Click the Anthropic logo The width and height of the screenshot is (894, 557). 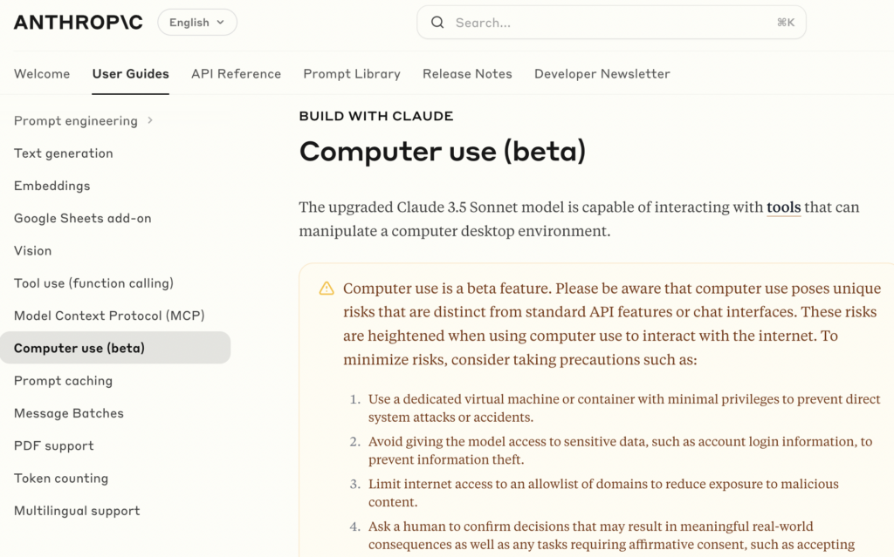(x=78, y=23)
